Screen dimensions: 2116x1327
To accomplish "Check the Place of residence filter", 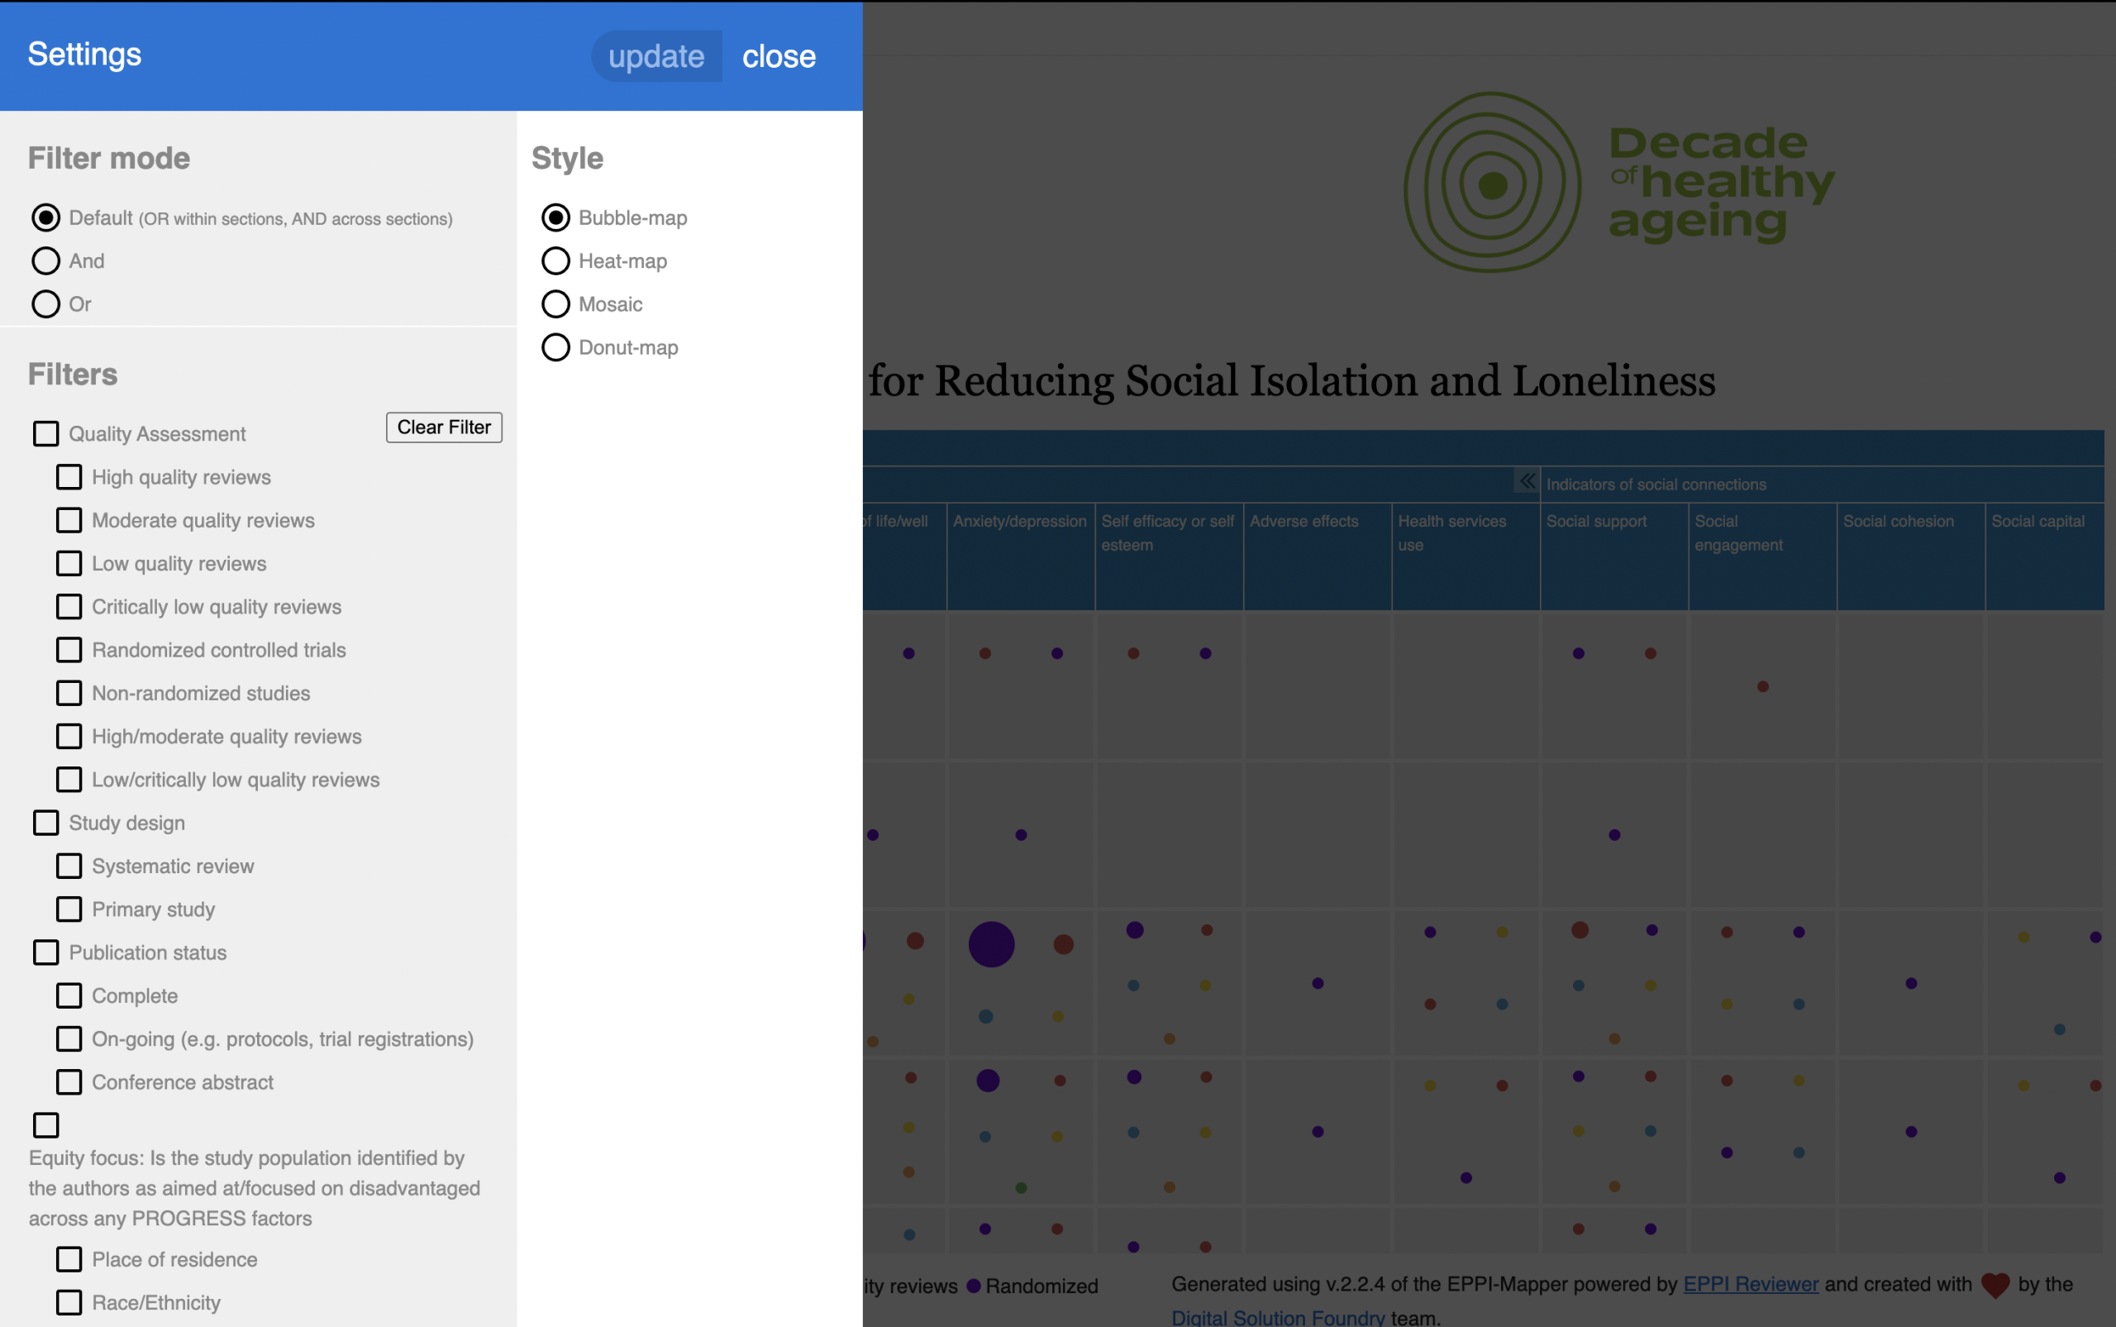I will click(69, 1259).
